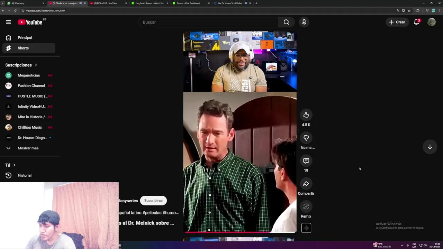The width and height of the screenshot is (443, 249).
Task: Open Principal home in sidebar
Action: coord(29,38)
